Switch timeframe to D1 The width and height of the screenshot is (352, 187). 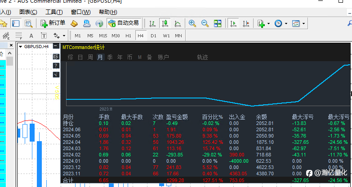(153, 36)
